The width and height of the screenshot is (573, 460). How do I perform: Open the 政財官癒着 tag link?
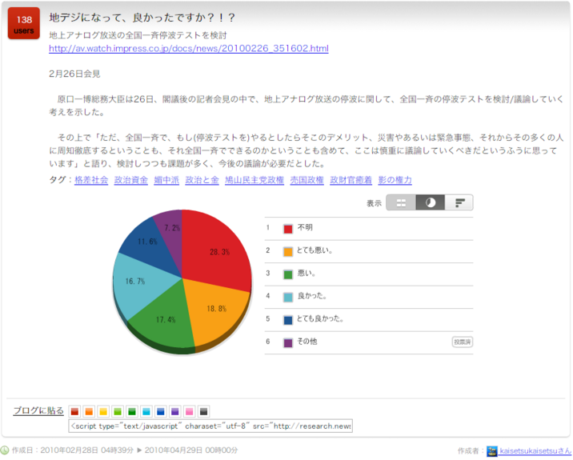351,180
